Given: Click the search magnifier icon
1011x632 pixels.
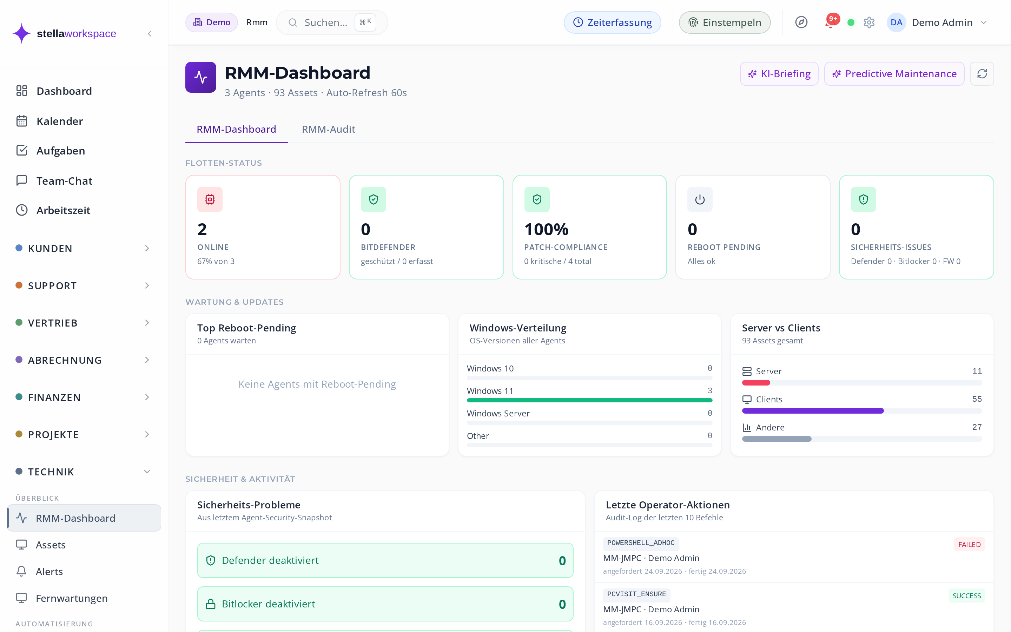Looking at the screenshot, I should coord(293,22).
